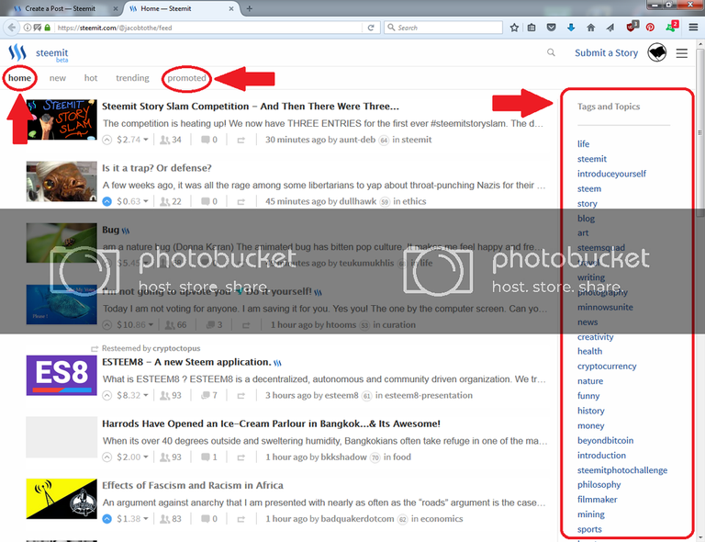Open the beyondbitcoin tag
Screen dimensions: 705x542
(x=605, y=440)
